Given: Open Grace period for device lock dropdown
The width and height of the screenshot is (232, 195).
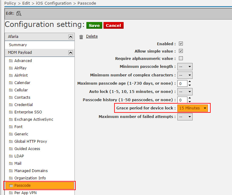Looking at the screenshot, I should tap(193, 108).
